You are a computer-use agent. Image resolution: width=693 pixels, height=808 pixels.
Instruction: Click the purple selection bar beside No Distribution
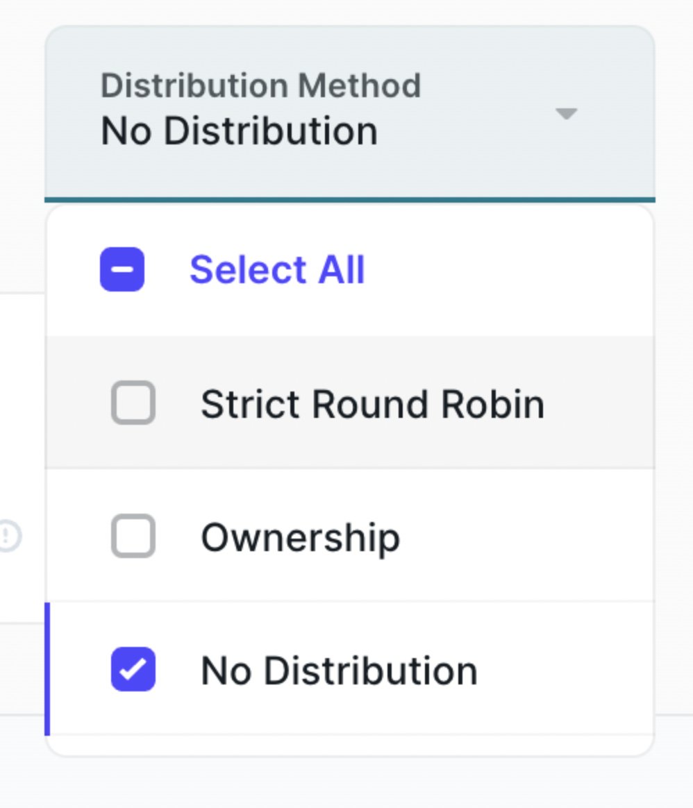(x=47, y=669)
